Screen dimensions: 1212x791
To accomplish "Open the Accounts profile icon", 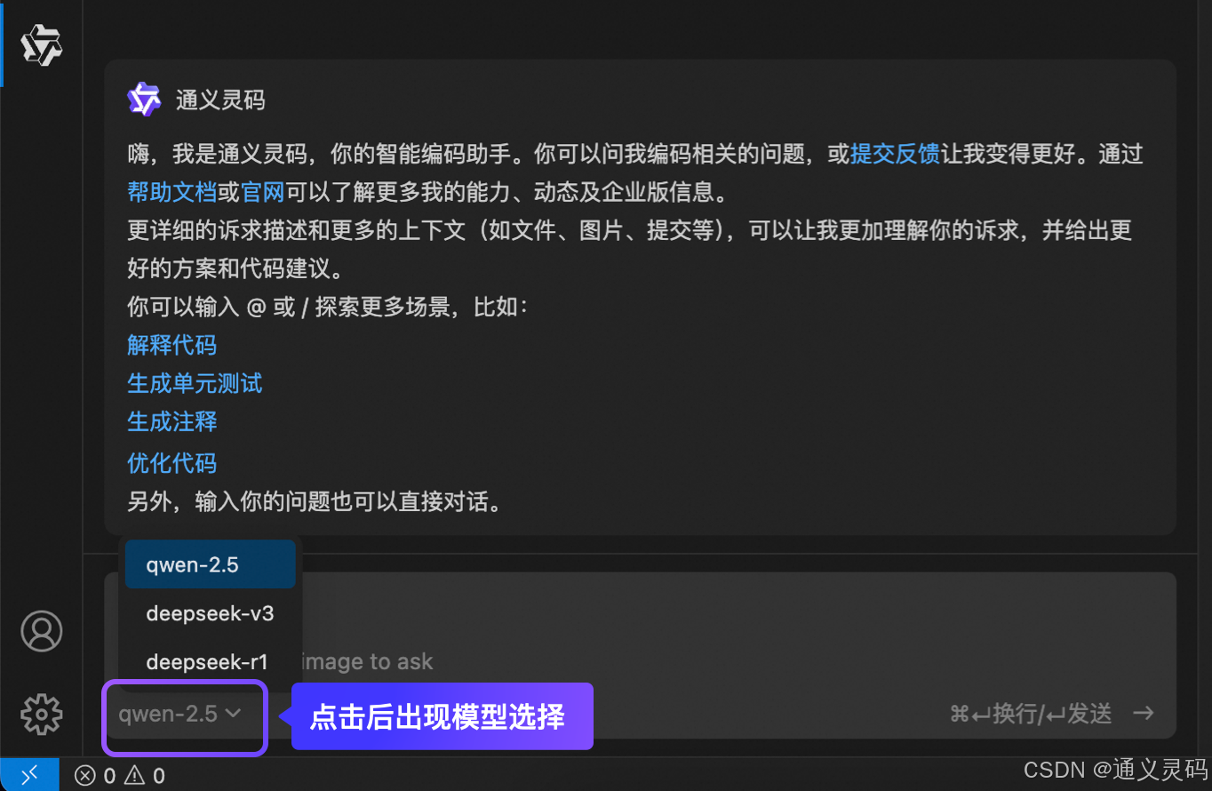I will 41,631.
